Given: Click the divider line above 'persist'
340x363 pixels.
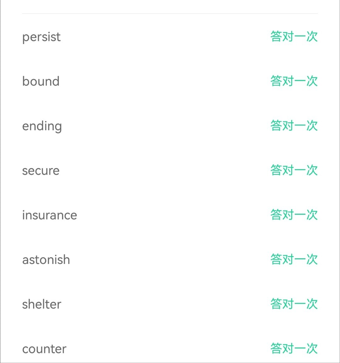Looking at the screenshot, I should click(170, 14).
